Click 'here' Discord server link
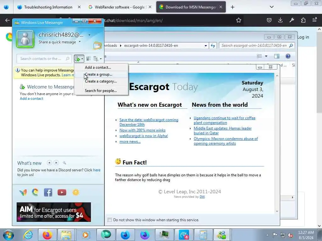This screenshot has width=322, height=241. coord(97,170)
